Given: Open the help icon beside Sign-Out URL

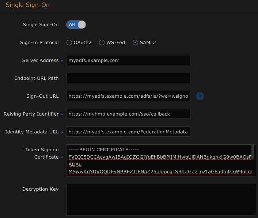Looking at the screenshot, I should point(200,96).
